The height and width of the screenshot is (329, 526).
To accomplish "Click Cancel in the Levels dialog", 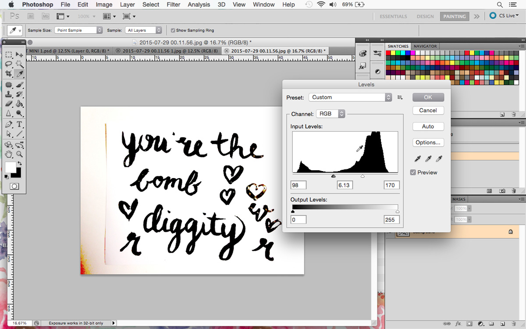I will pos(428,110).
